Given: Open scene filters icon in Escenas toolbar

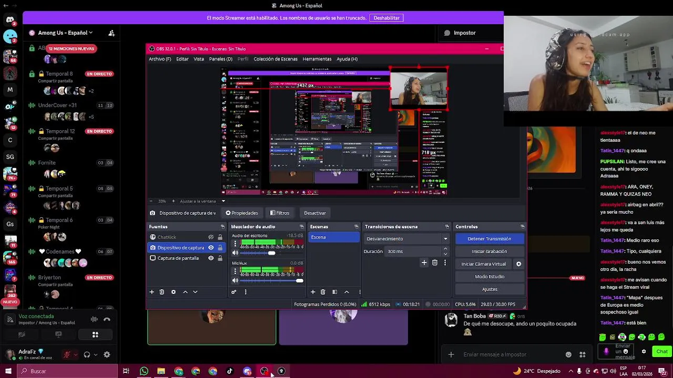Looking at the screenshot, I should coord(334,292).
